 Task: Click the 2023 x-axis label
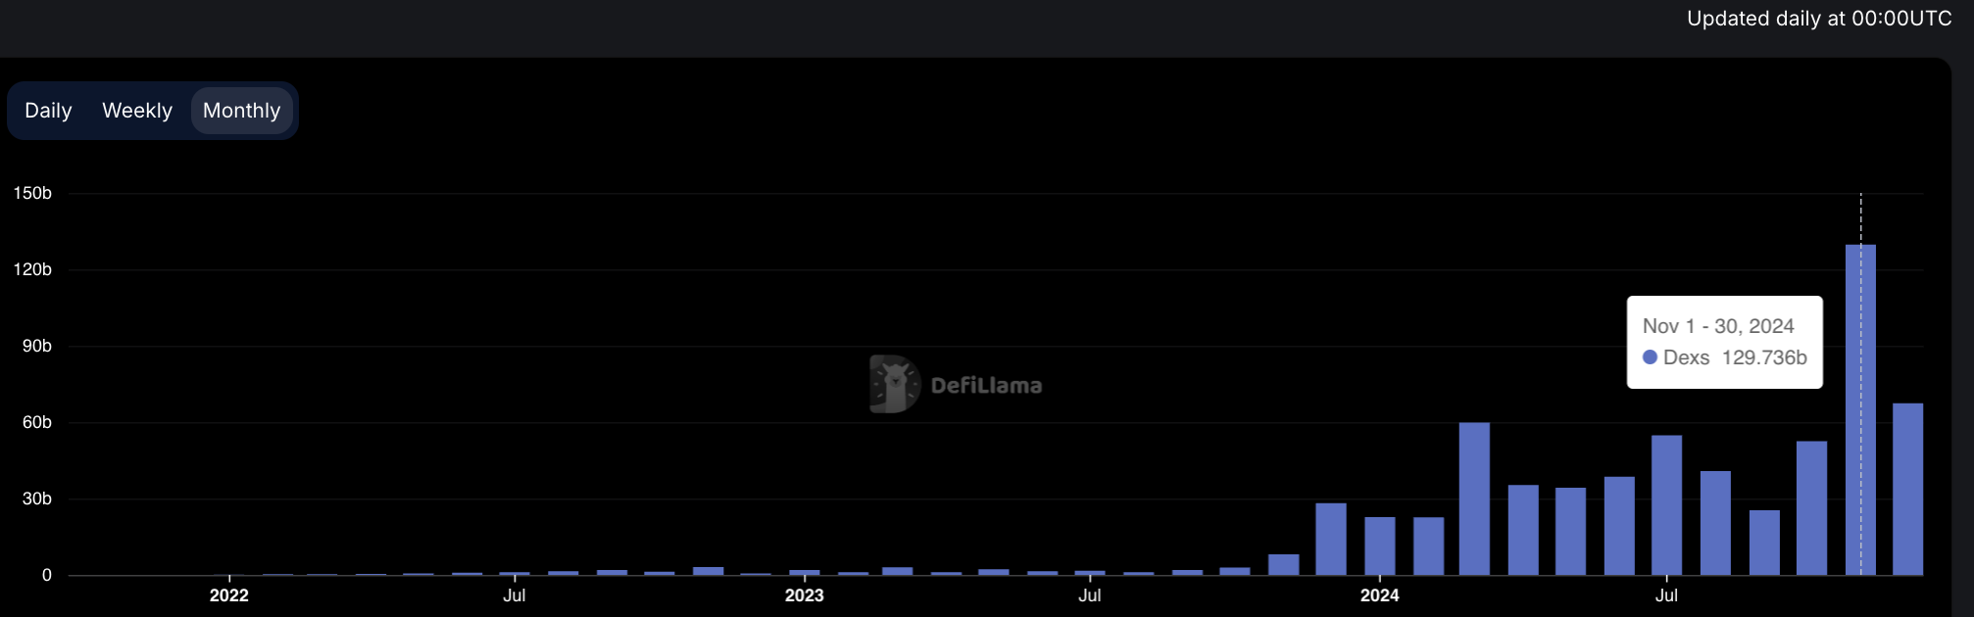804,595
